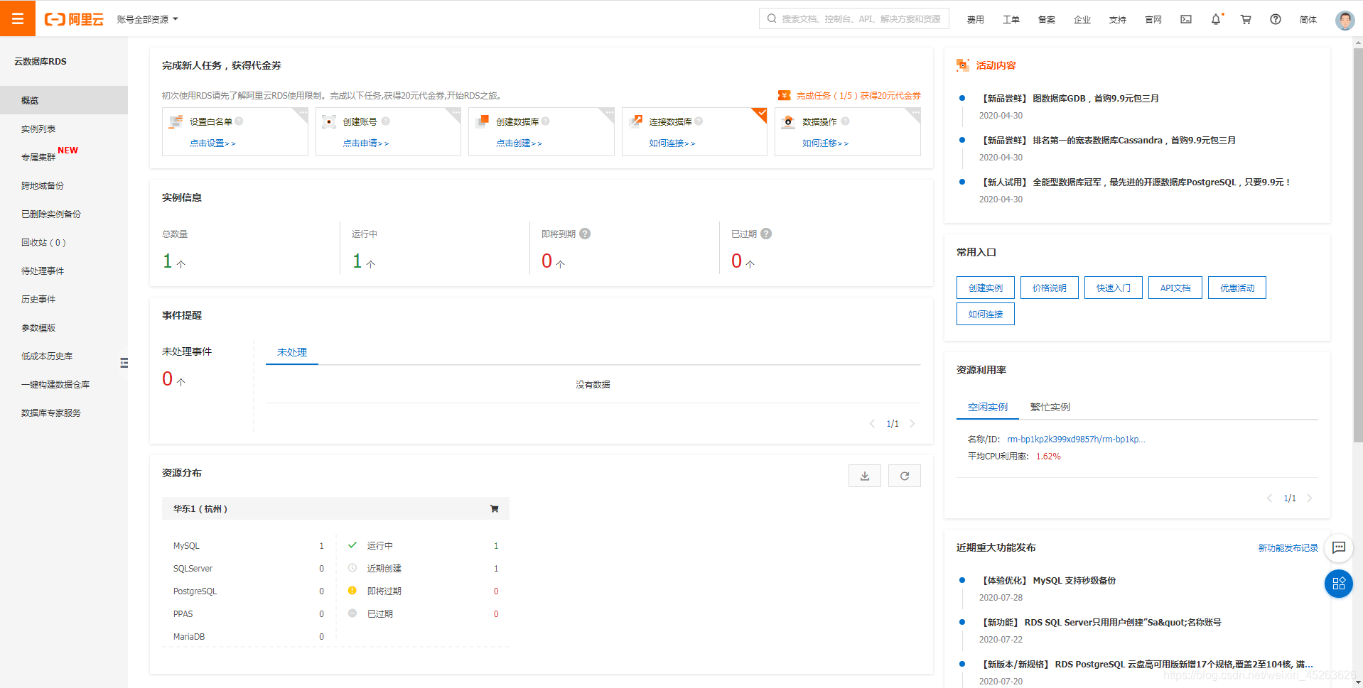Click help icon beside 设置白名单
Viewport: 1363px width, 688px height.
[x=239, y=121]
